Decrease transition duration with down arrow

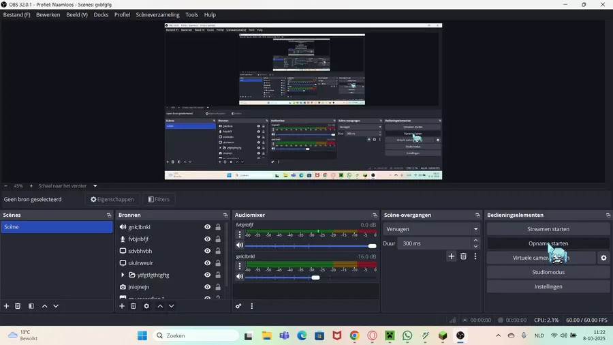coord(476,246)
